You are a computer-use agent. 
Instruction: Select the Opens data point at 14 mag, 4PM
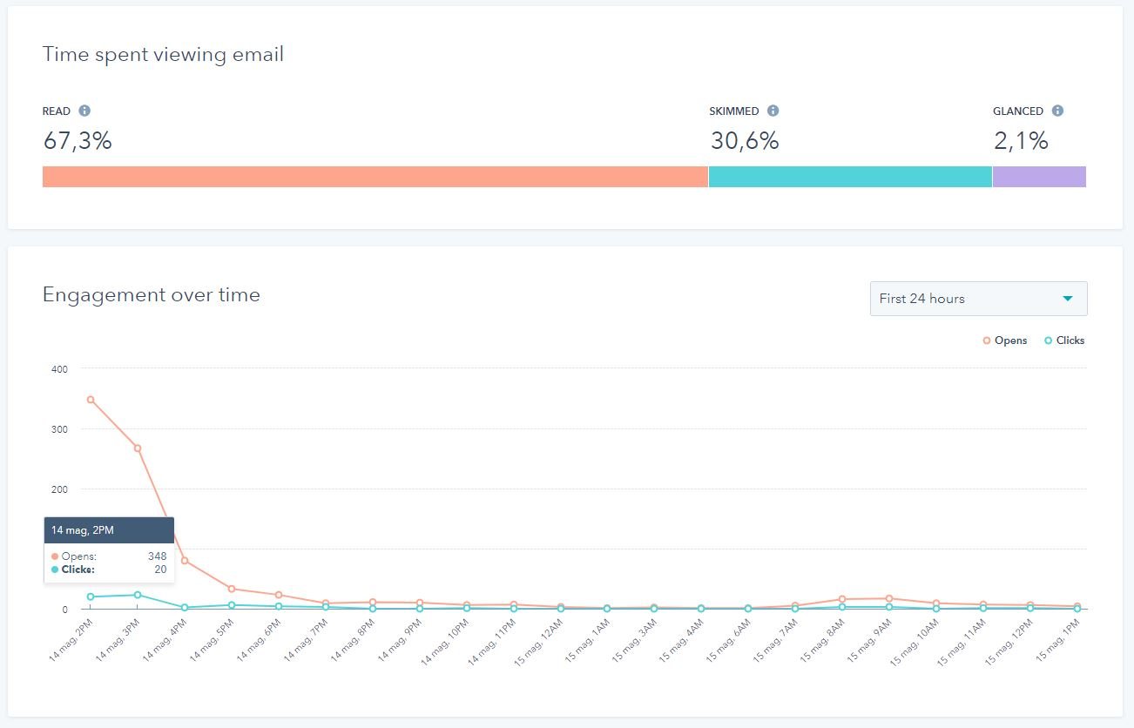185,561
